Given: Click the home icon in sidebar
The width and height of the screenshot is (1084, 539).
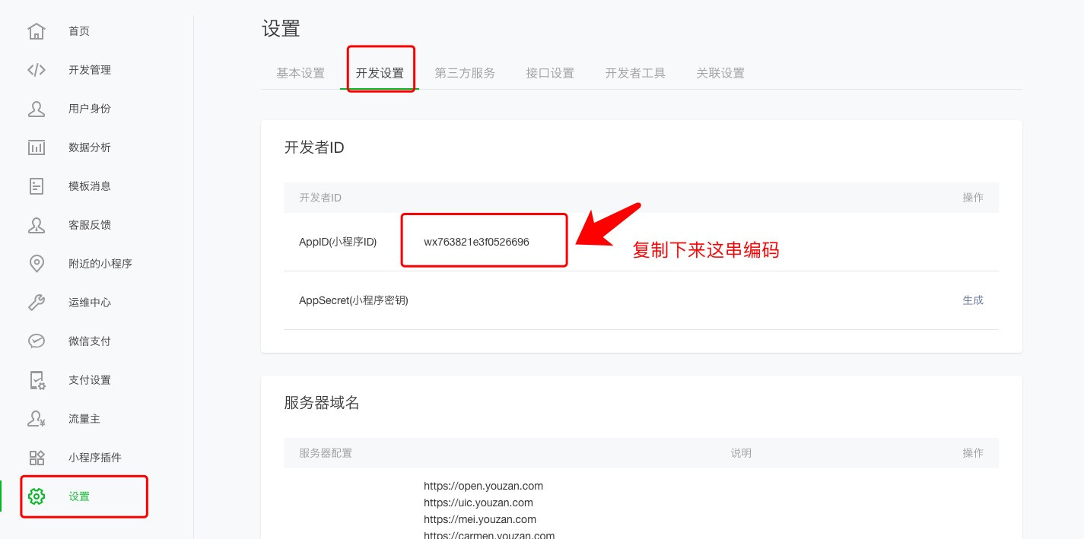Looking at the screenshot, I should point(37,31).
